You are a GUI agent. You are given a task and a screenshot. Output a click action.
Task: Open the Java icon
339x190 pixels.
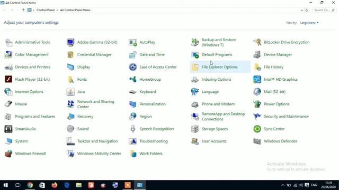pyautogui.click(x=70, y=92)
